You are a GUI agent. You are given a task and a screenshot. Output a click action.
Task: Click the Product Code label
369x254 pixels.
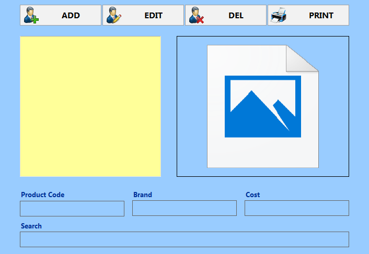pos(42,195)
